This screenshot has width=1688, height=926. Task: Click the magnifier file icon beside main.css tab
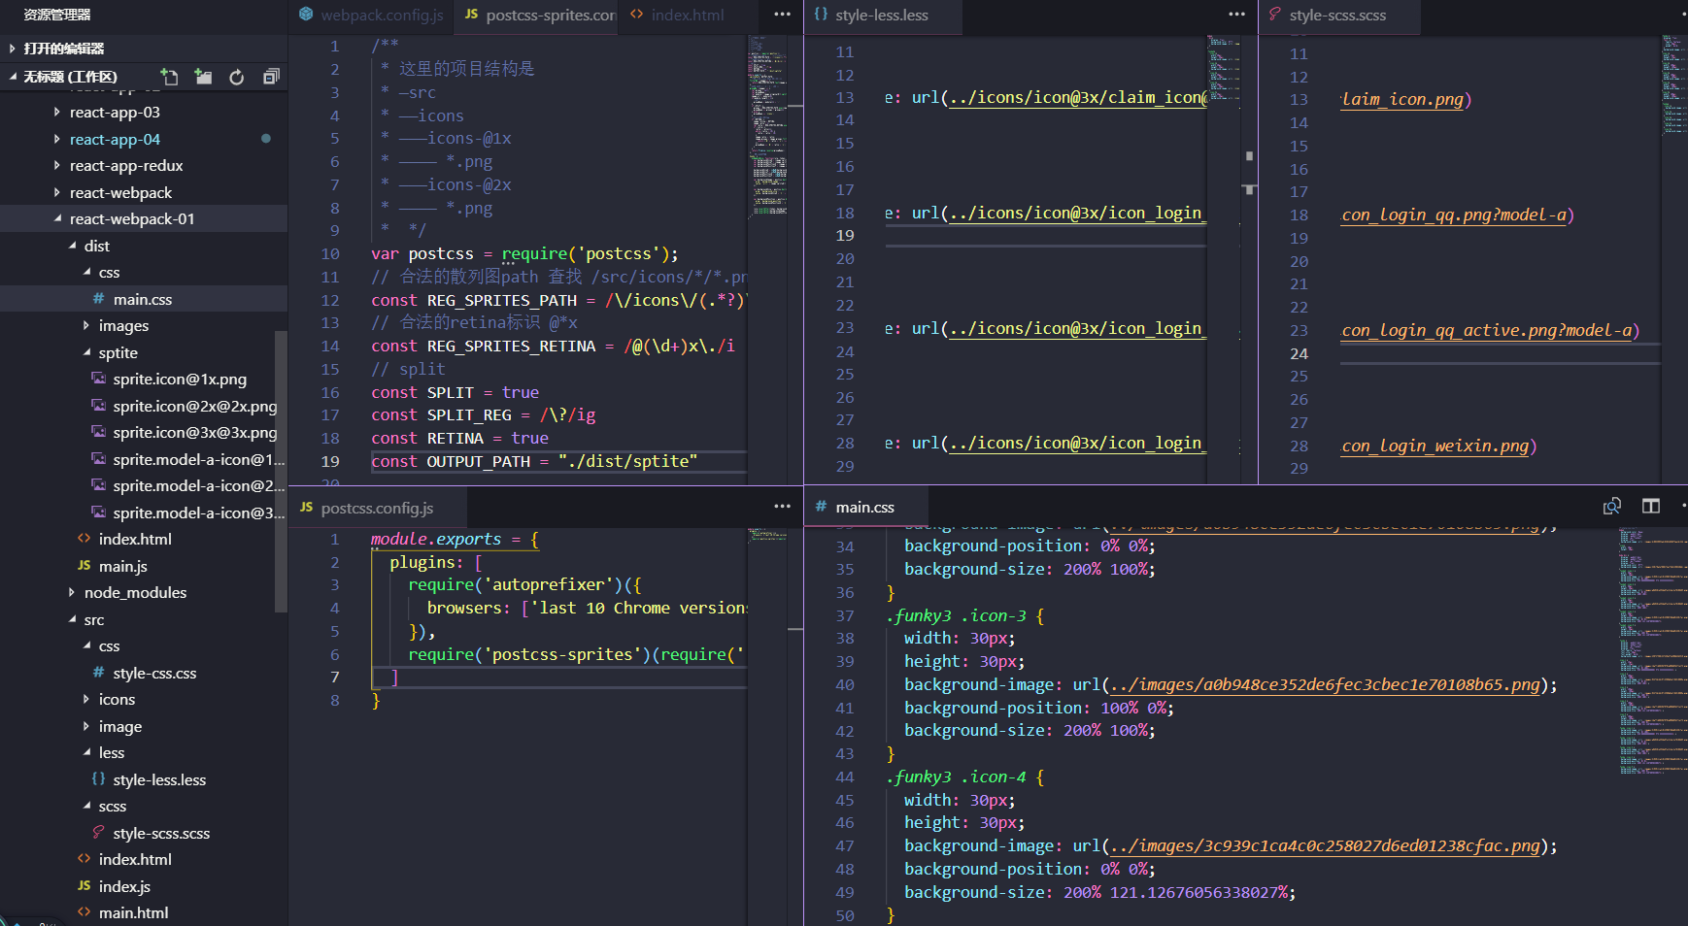tap(1612, 506)
